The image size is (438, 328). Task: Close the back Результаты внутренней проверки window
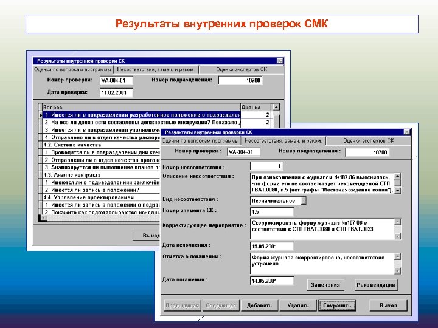280,61
